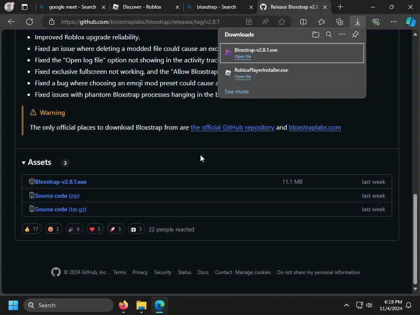420x315 pixels.
Task: Open Security footer link
Action: click(x=163, y=272)
